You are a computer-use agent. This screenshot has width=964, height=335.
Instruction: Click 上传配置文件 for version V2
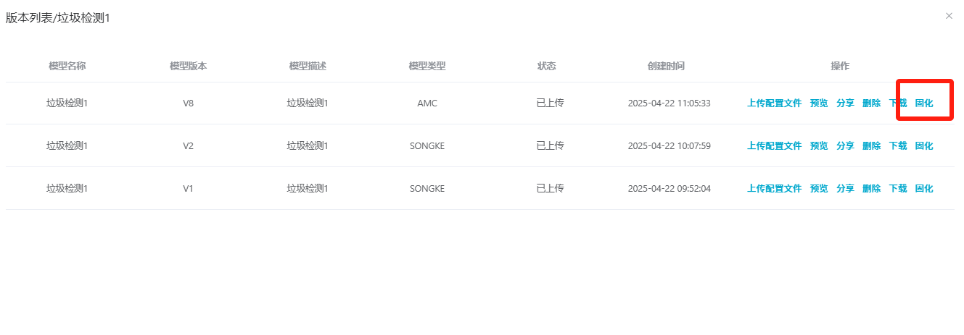coord(774,146)
